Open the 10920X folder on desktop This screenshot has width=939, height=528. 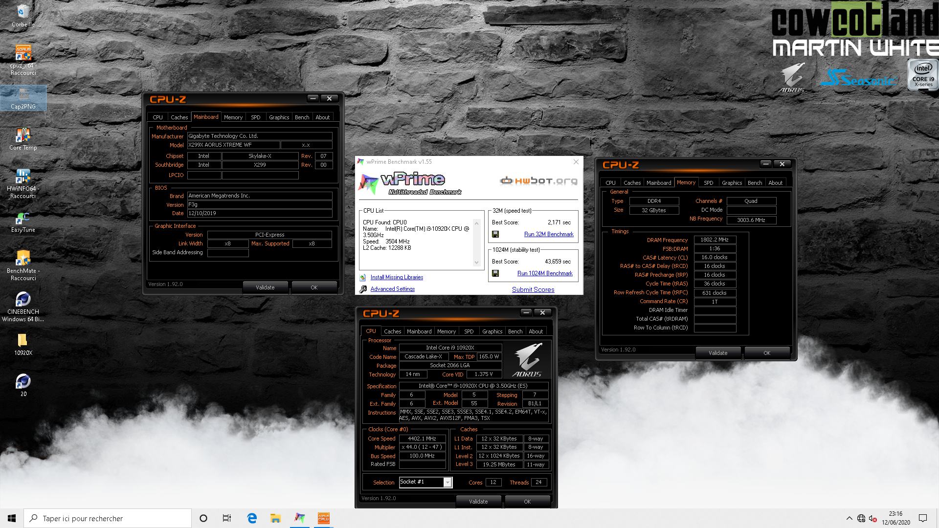[x=23, y=344]
